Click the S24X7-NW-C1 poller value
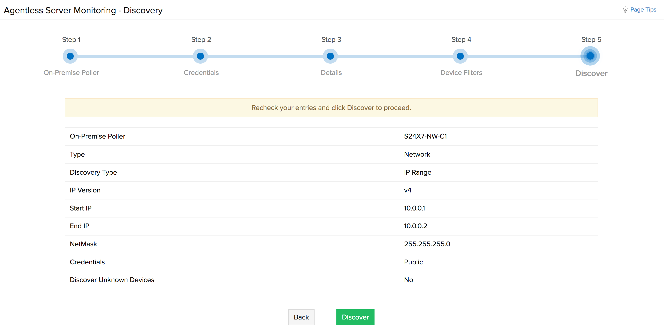664x331 pixels. click(x=425, y=136)
